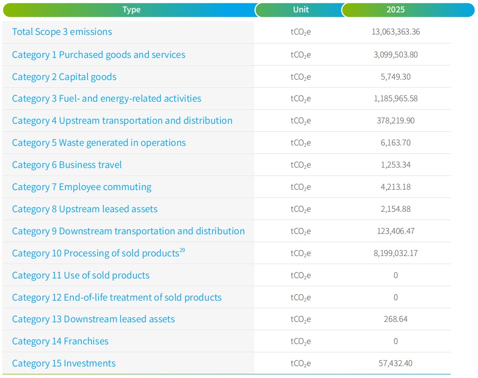Click value 8,199,032.17
Viewport: 478px width, 378px height.
click(395, 253)
